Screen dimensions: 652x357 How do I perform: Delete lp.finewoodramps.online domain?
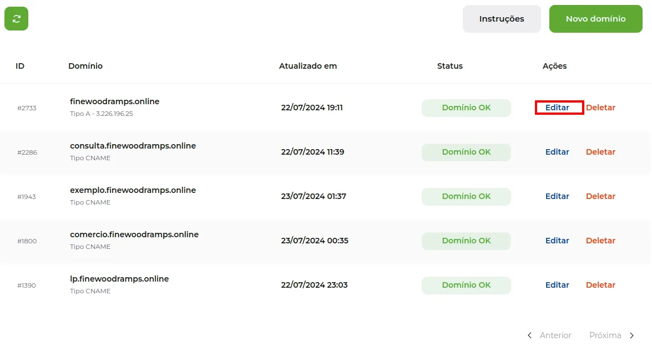600,285
